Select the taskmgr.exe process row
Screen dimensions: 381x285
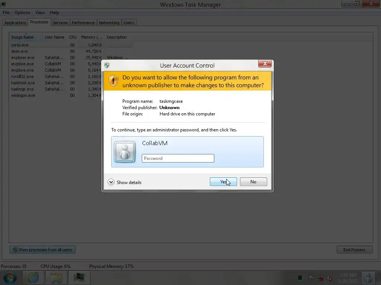(x=55, y=89)
